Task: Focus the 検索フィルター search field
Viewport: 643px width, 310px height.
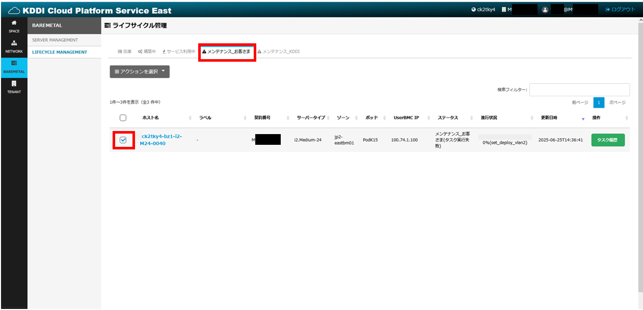Action: tap(579, 90)
